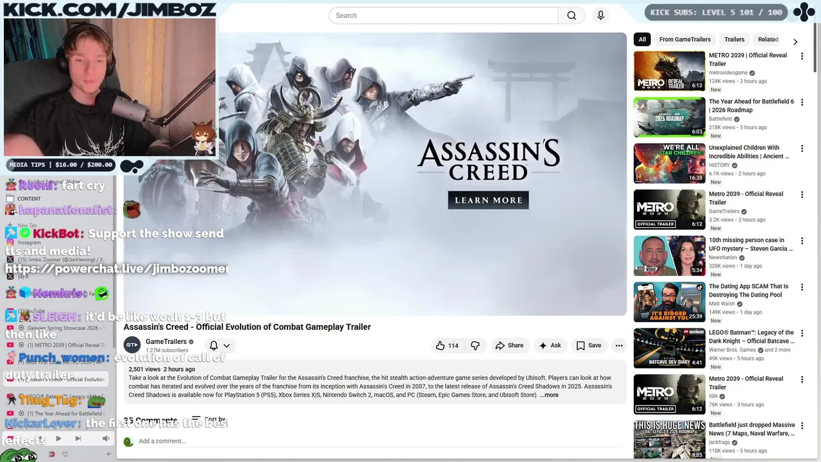The height and width of the screenshot is (462, 821).
Task: Open the options menu for the GameTrailers Metro 2039 video
Action: pyautogui.click(x=802, y=195)
